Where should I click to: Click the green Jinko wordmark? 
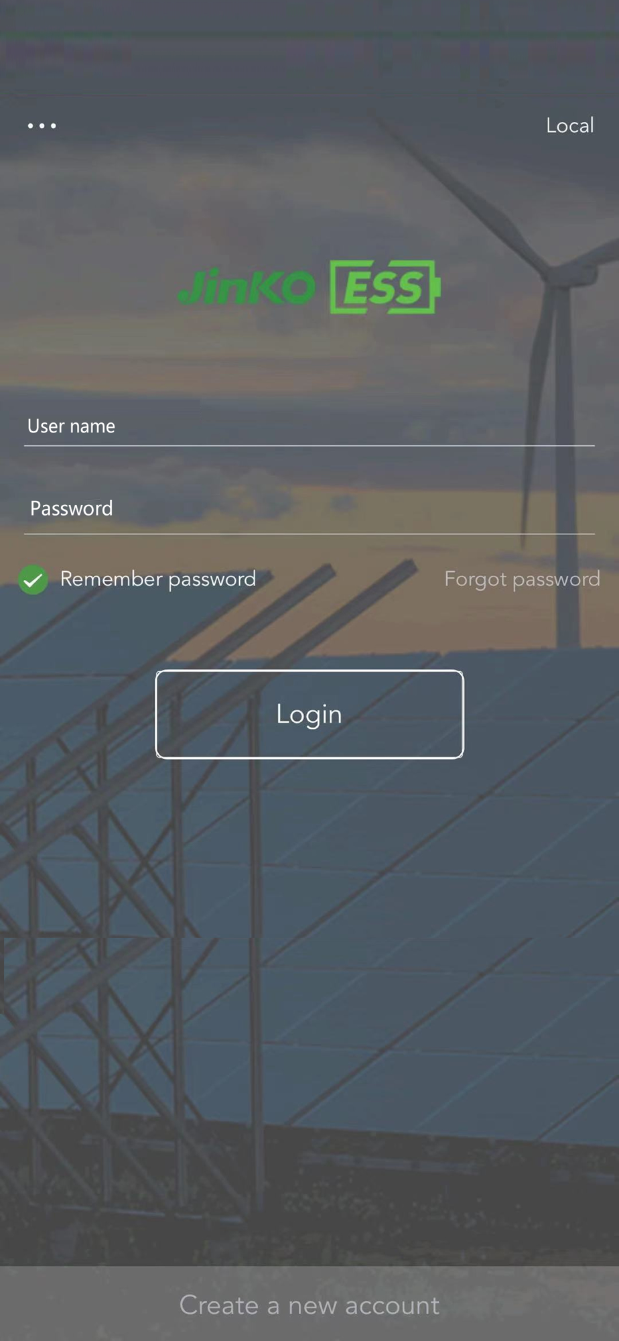[x=247, y=288]
